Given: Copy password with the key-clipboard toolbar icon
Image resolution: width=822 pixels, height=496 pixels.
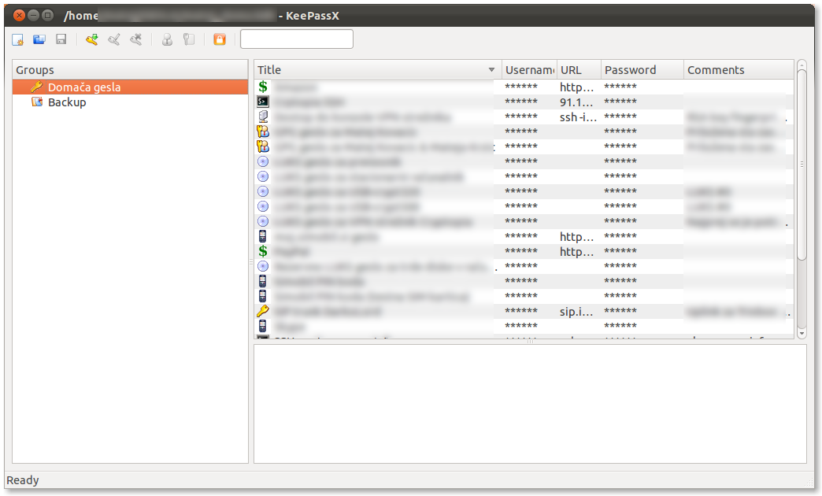Looking at the screenshot, I should coord(189,40).
